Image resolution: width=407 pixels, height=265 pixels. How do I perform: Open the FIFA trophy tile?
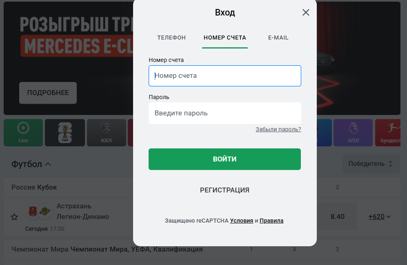pos(65,132)
